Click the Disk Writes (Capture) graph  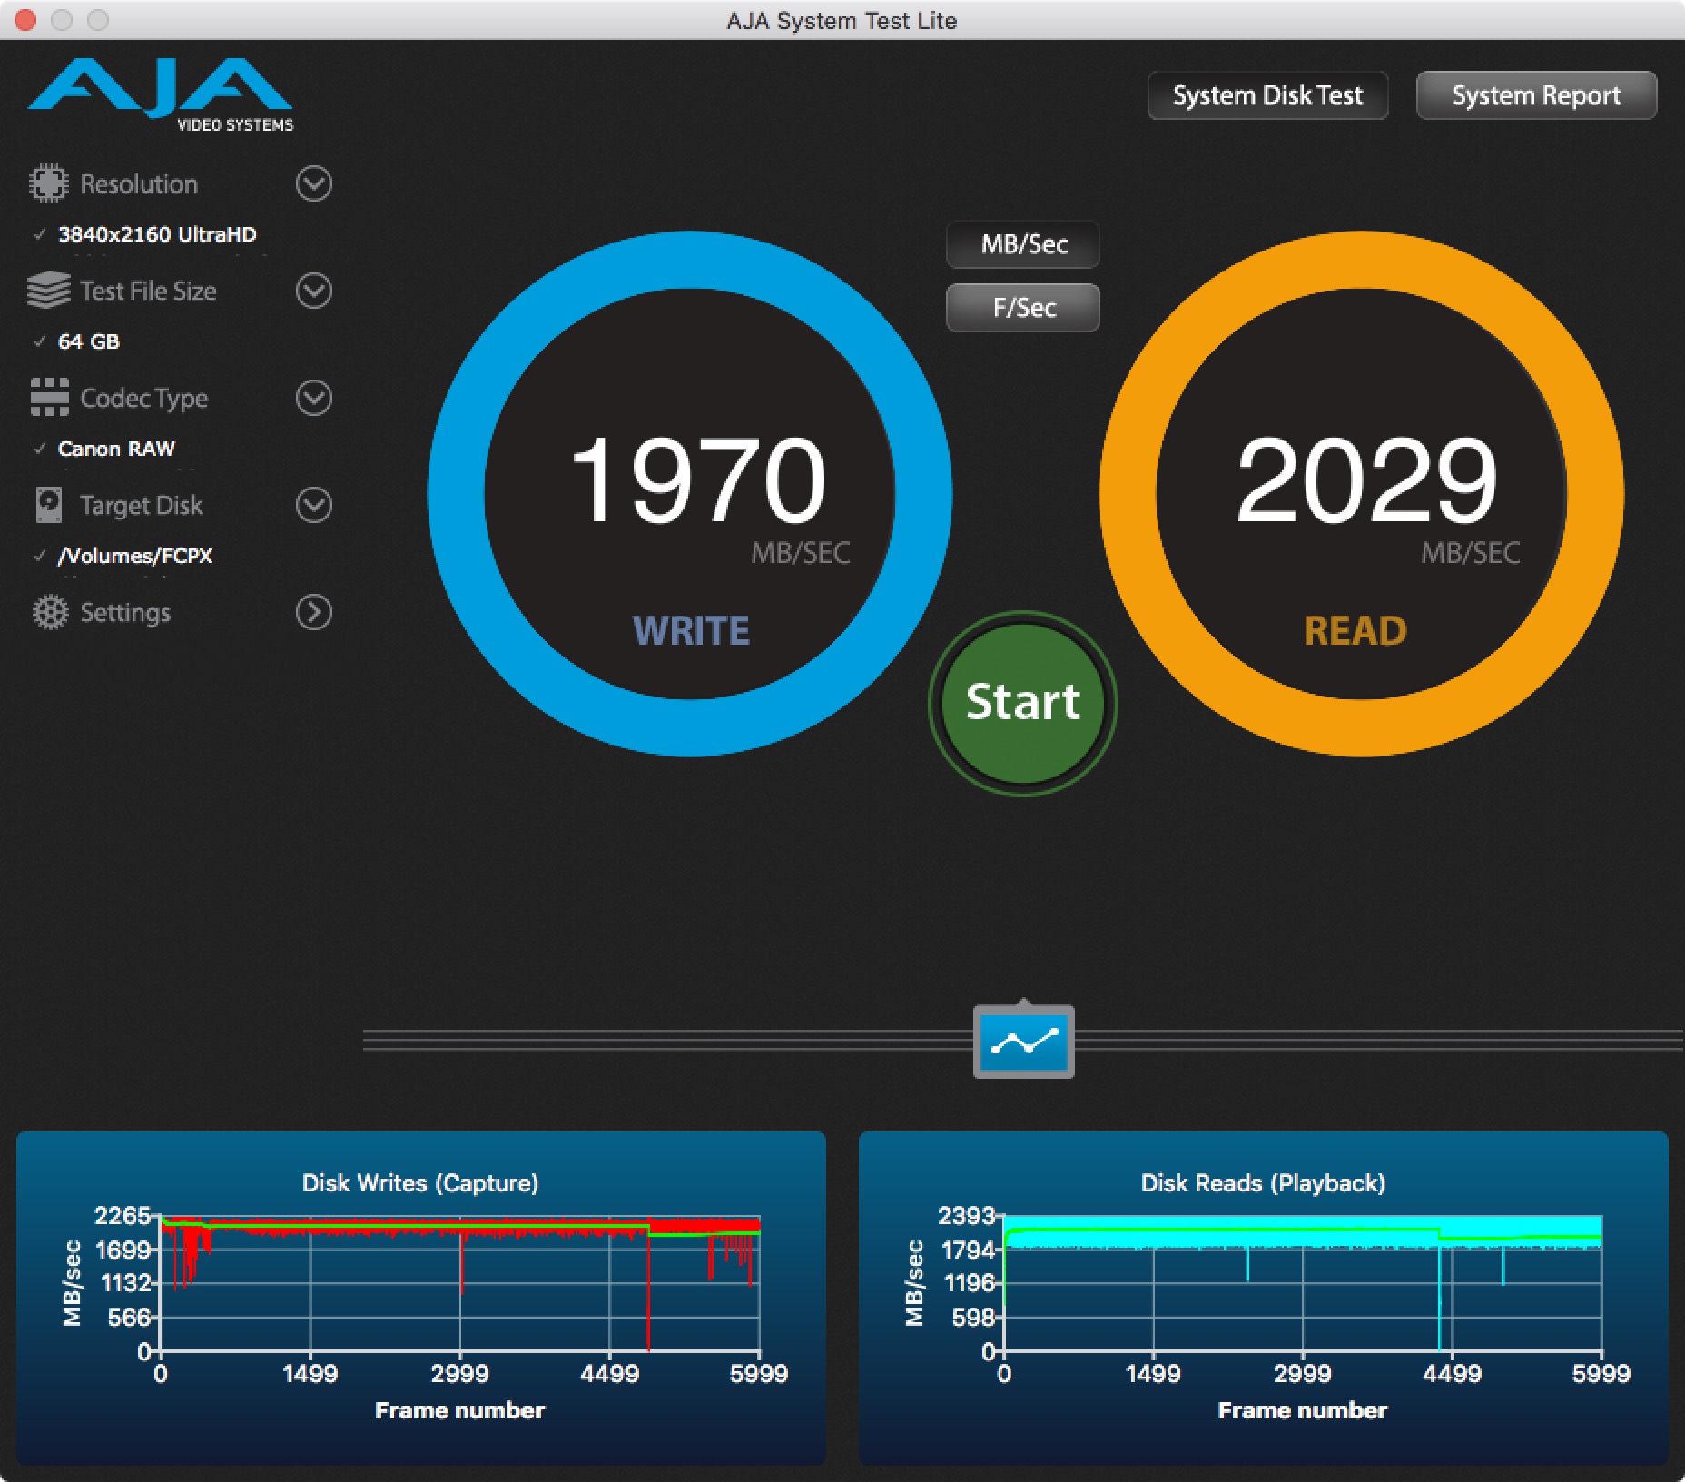tap(459, 1282)
